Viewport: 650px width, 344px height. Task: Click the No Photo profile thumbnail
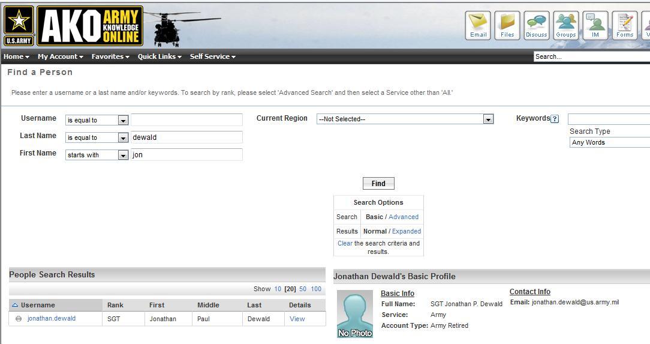[354, 314]
